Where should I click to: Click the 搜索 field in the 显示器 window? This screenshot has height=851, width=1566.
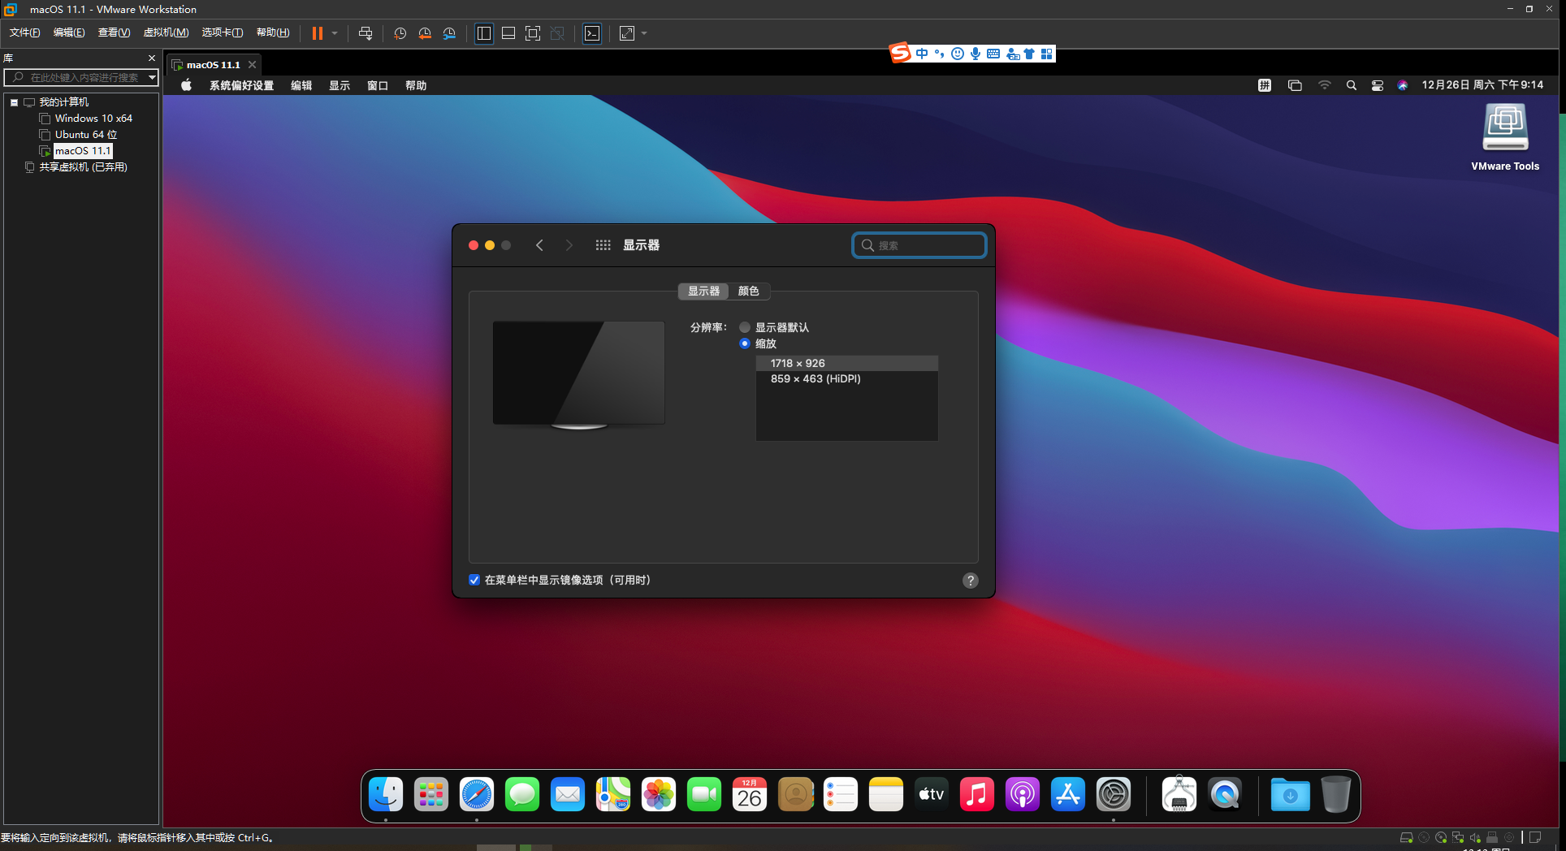point(919,245)
